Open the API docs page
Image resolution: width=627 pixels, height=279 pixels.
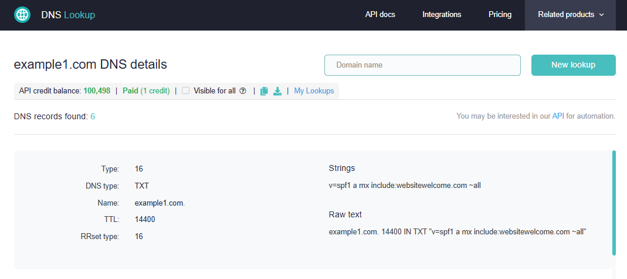(x=380, y=15)
